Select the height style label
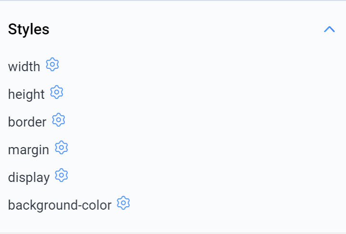 click(x=26, y=95)
